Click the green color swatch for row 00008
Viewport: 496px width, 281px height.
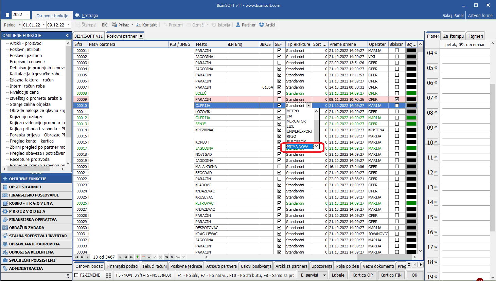[x=411, y=93]
